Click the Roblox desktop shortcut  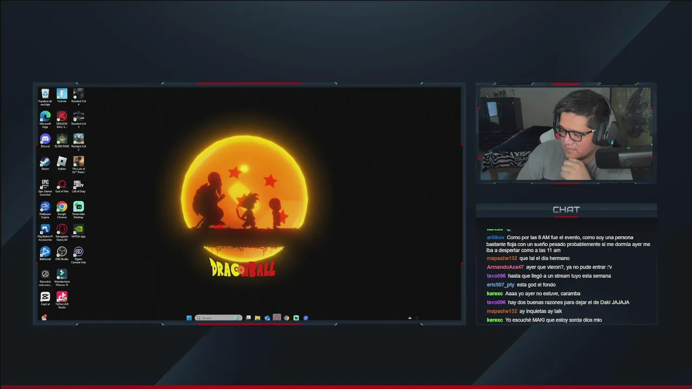(x=62, y=163)
